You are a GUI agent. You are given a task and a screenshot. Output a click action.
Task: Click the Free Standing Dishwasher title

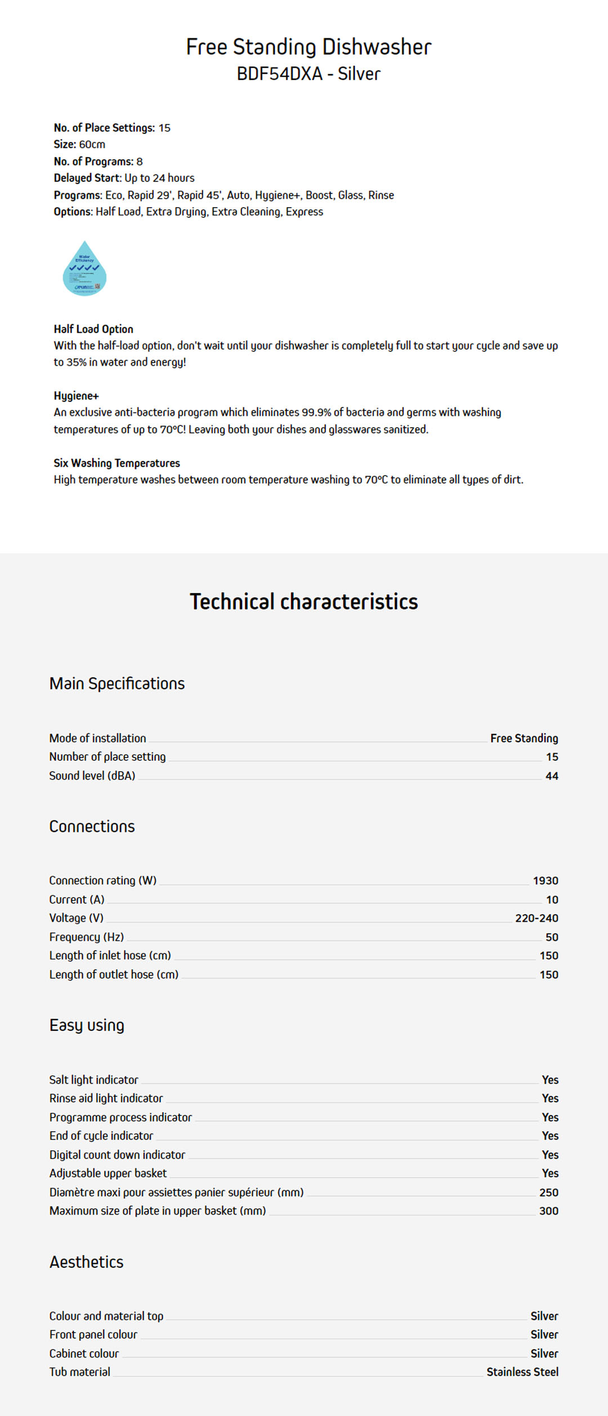click(x=309, y=47)
